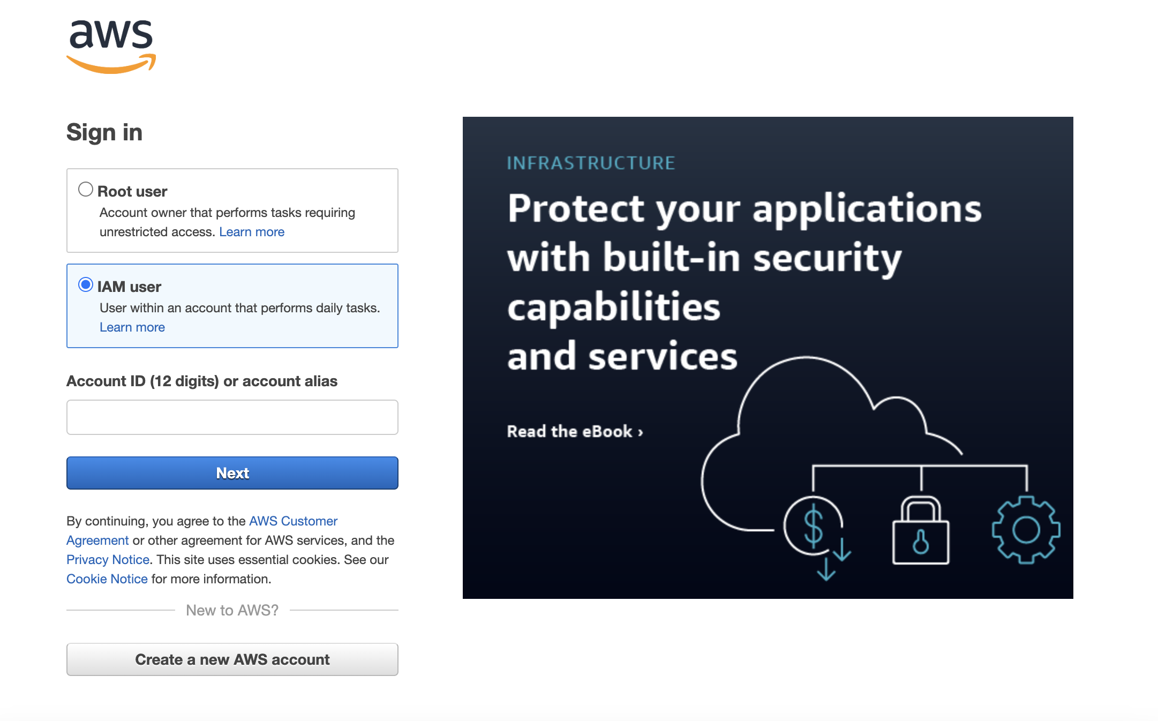This screenshot has height=721, width=1158.
Task: Click the chevron after Read the eBook
Action: tap(641, 433)
